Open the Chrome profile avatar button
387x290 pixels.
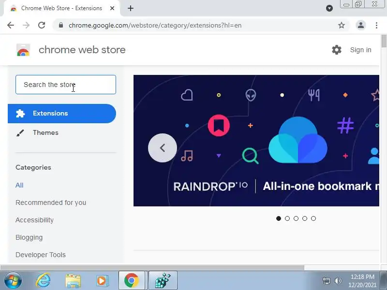[360, 25]
